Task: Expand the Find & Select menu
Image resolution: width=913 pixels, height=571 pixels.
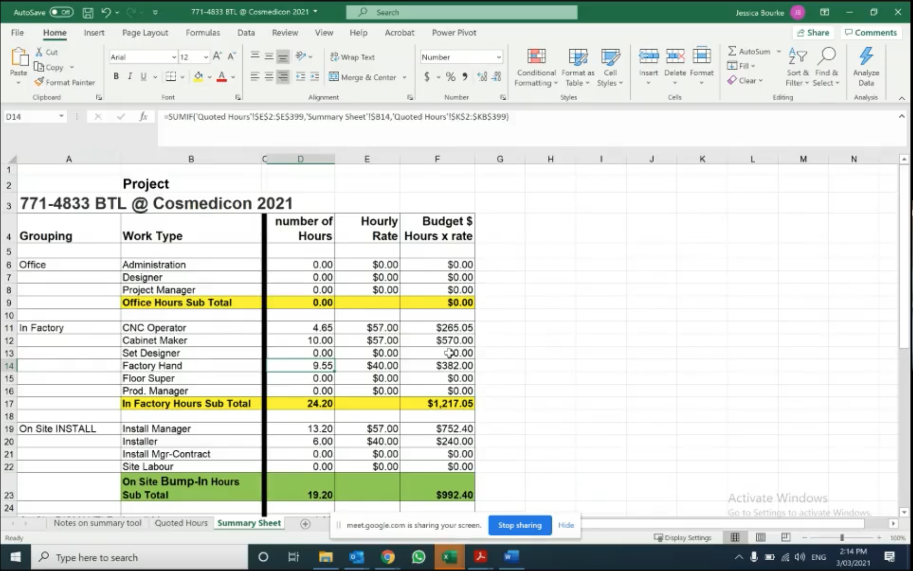Action: (x=826, y=68)
